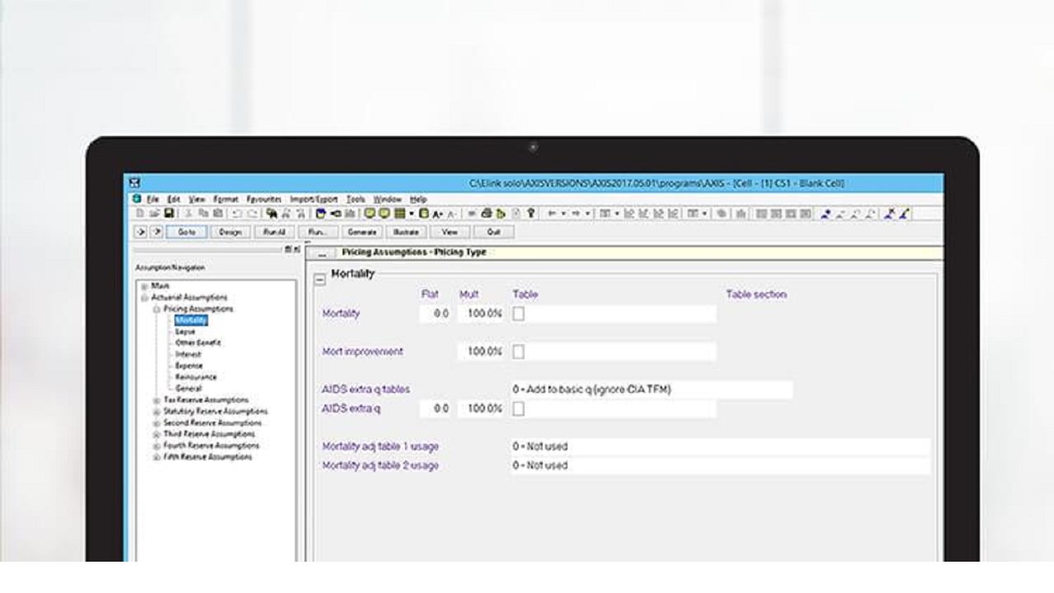Click the first blue figure toolbar icon
1054x593 pixels.
[825, 214]
